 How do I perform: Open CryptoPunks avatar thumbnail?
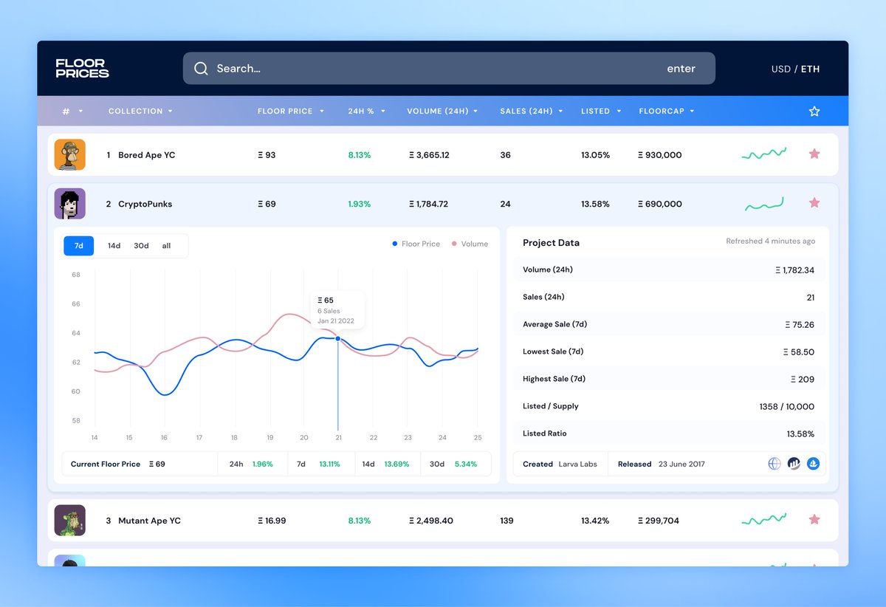click(70, 203)
